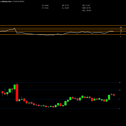
Task: Select the OH: 0.73 reading
Action: point(86,8)
